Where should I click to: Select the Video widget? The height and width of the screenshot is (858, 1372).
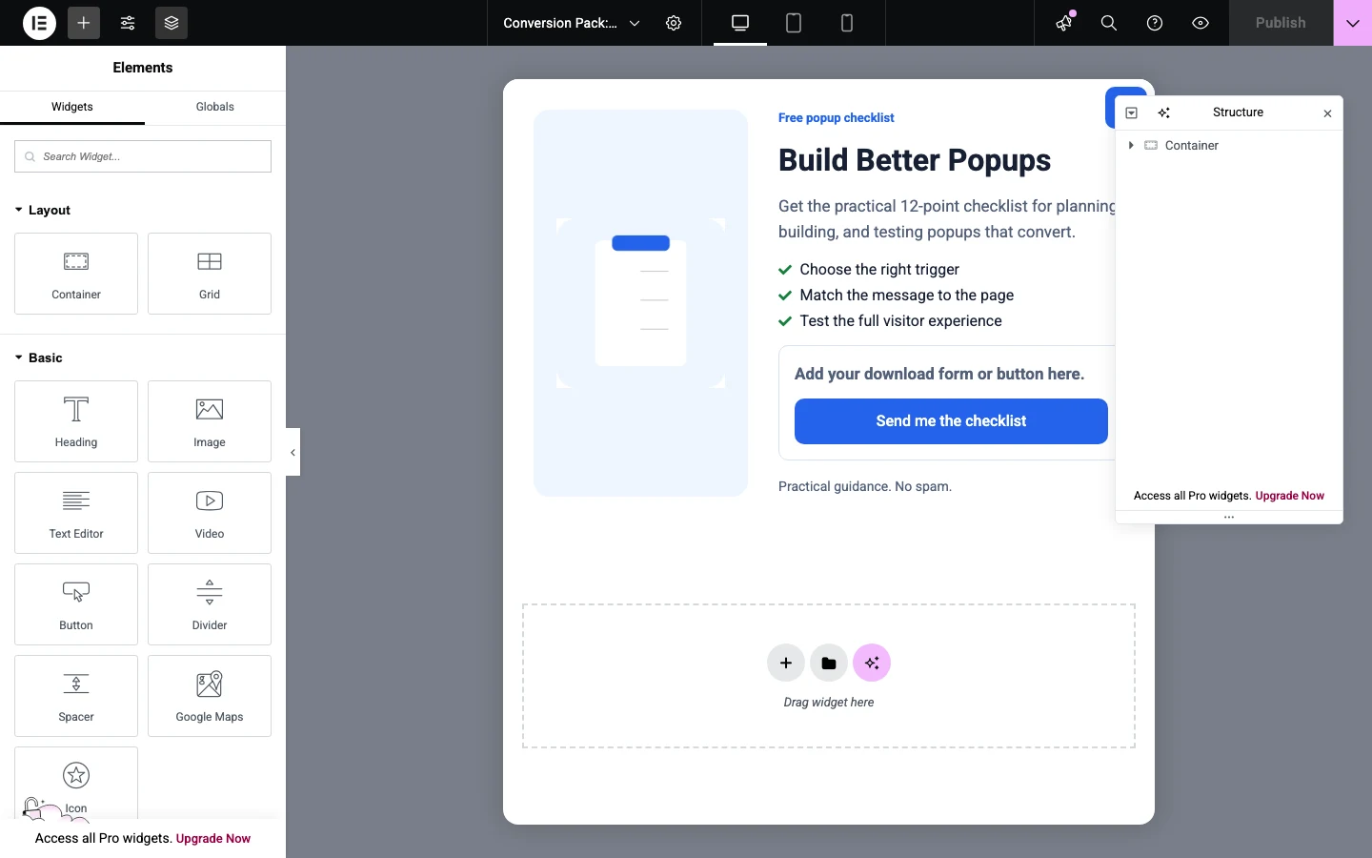(x=210, y=513)
